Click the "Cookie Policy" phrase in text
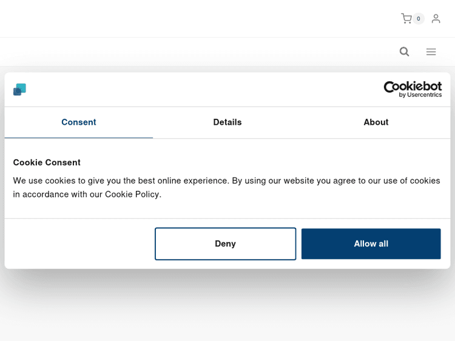The image size is (455, 341). pos(132,194)
